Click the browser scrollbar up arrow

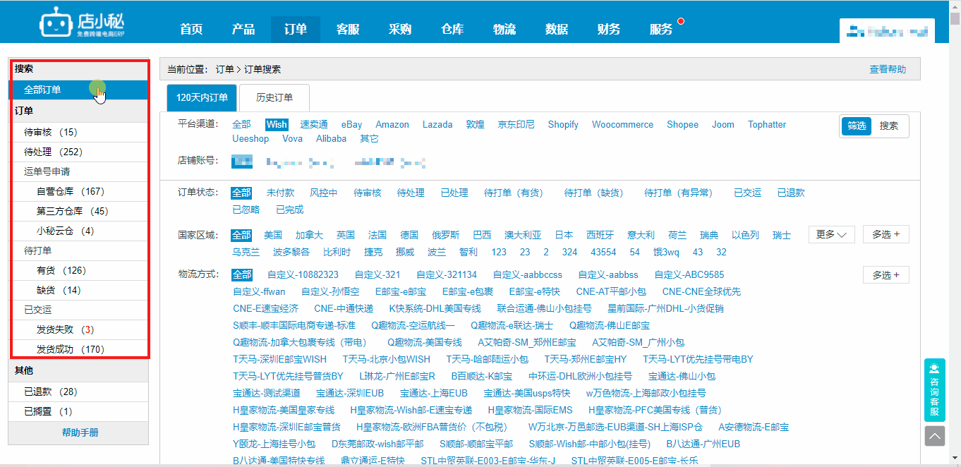coord(955,6)
